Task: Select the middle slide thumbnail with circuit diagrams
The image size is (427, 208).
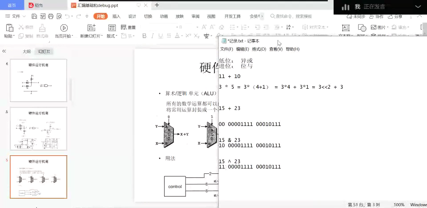Action: tap(38, 129)
